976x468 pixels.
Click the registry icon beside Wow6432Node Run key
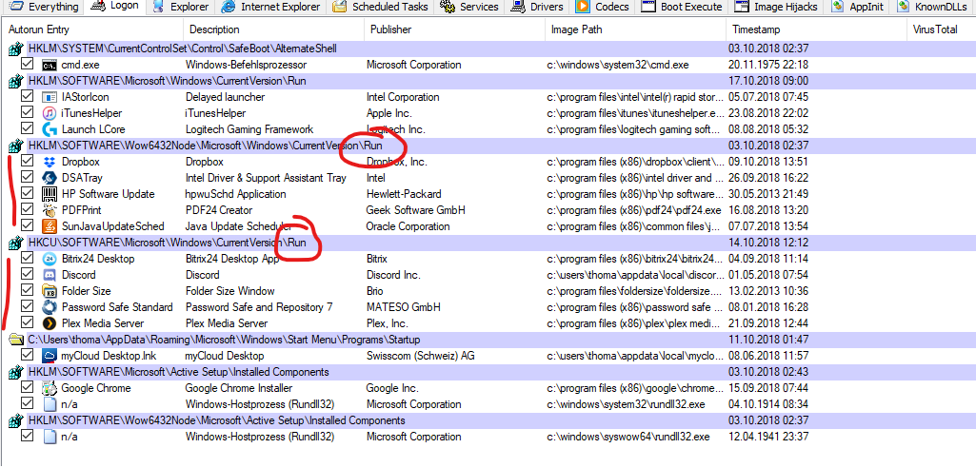[15, 146]
